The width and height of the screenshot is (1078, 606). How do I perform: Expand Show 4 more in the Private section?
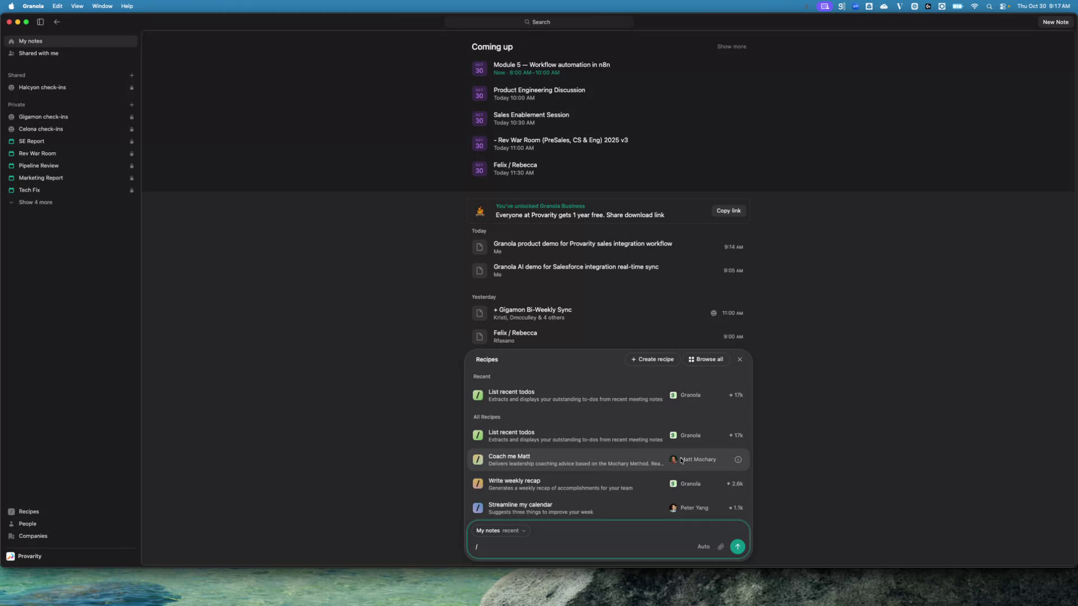tap(35, 203)
